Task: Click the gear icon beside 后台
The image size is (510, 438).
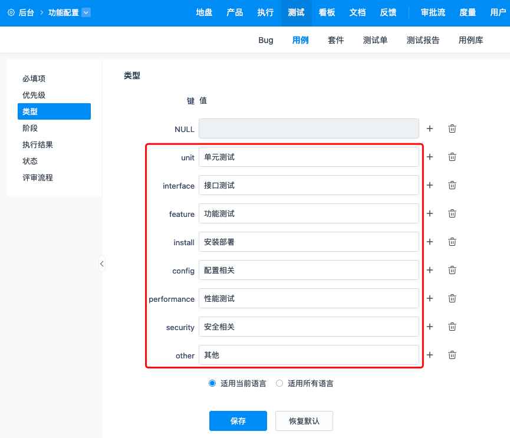Action: click(11, 12)
